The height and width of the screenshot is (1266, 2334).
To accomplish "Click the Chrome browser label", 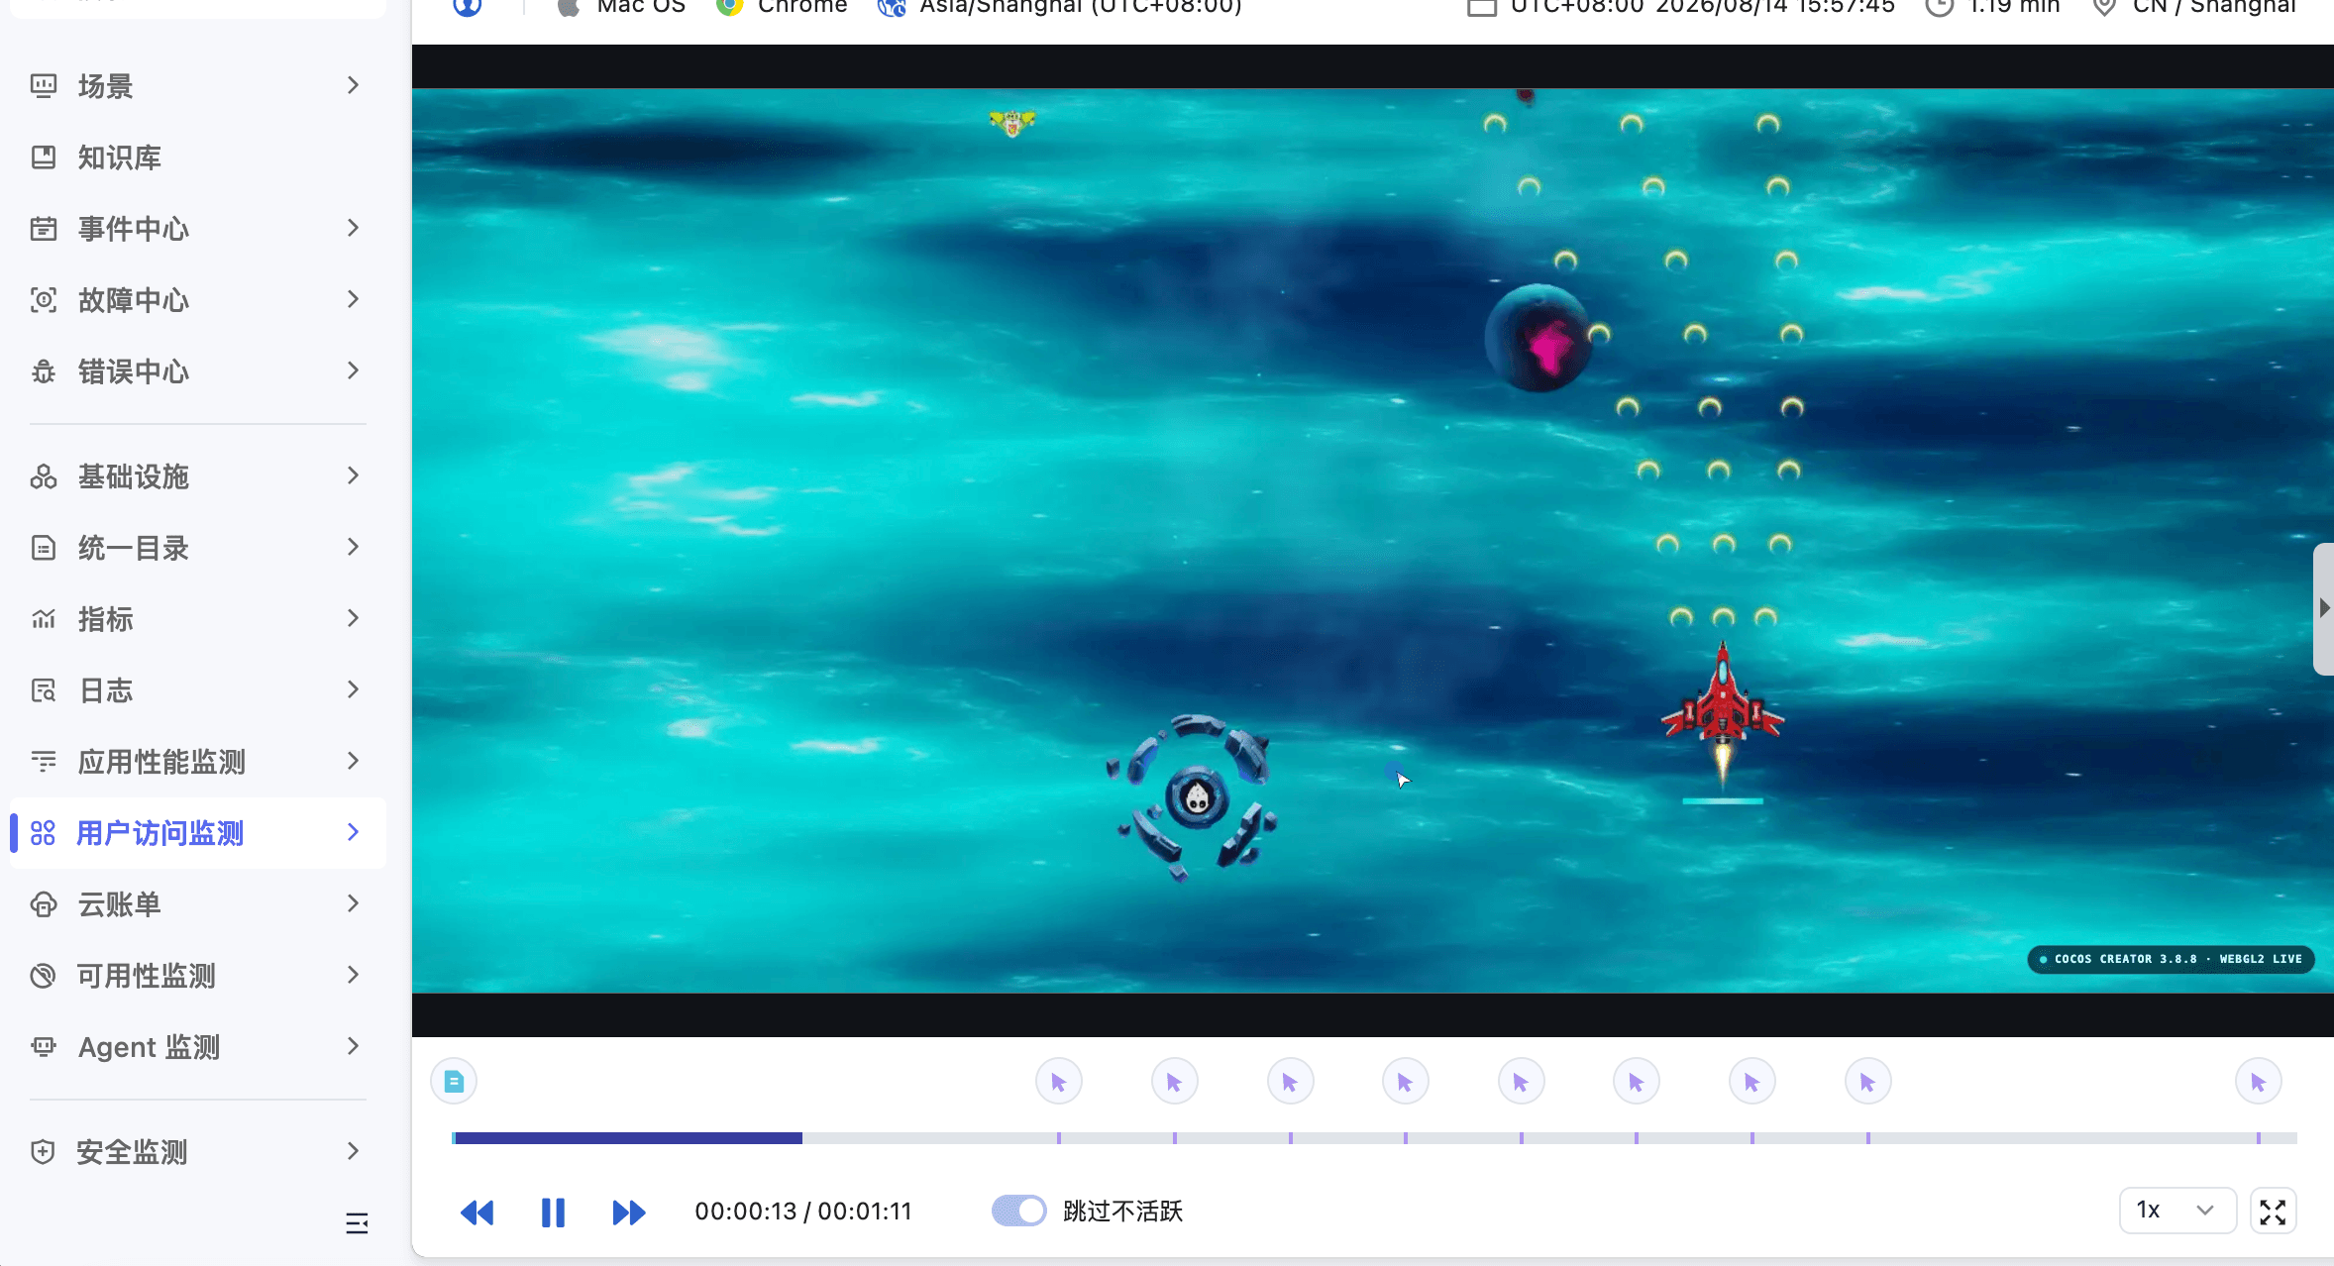I will tap(802, 7).
